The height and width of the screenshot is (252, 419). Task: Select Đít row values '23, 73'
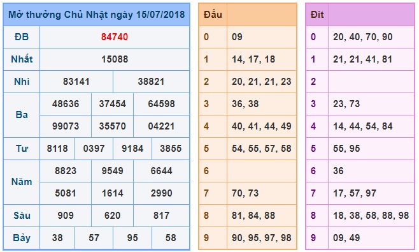[346, 104]
